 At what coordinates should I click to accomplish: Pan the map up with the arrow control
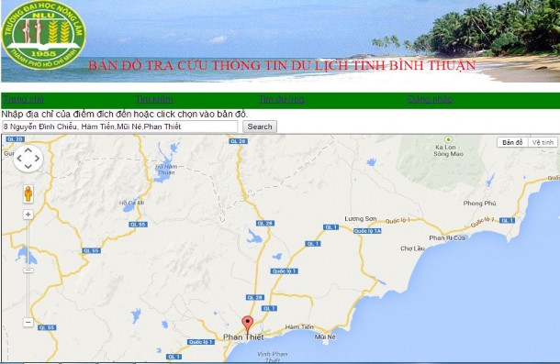pos(28,150)
